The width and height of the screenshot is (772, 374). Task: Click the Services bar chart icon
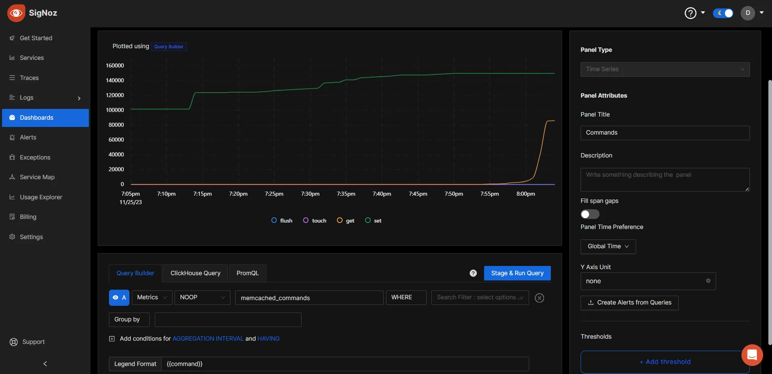pos(12,58)
